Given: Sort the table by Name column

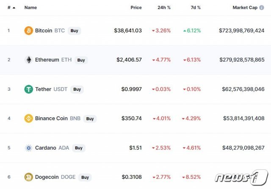Looking at the screenshot, I should (30, 8).
